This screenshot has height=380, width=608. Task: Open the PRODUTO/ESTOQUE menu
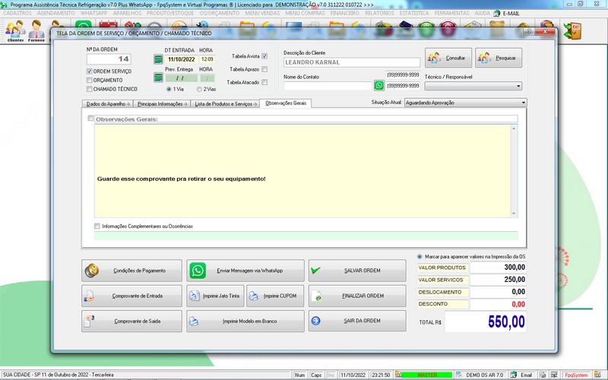(x=170, y=13)
